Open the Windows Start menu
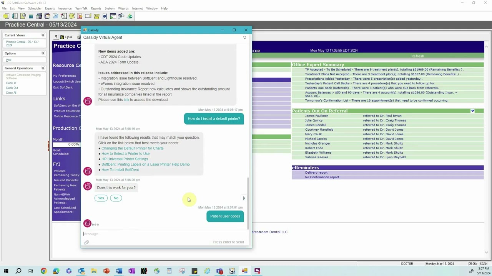The image size is (492, 276). [x=6, y=271]
